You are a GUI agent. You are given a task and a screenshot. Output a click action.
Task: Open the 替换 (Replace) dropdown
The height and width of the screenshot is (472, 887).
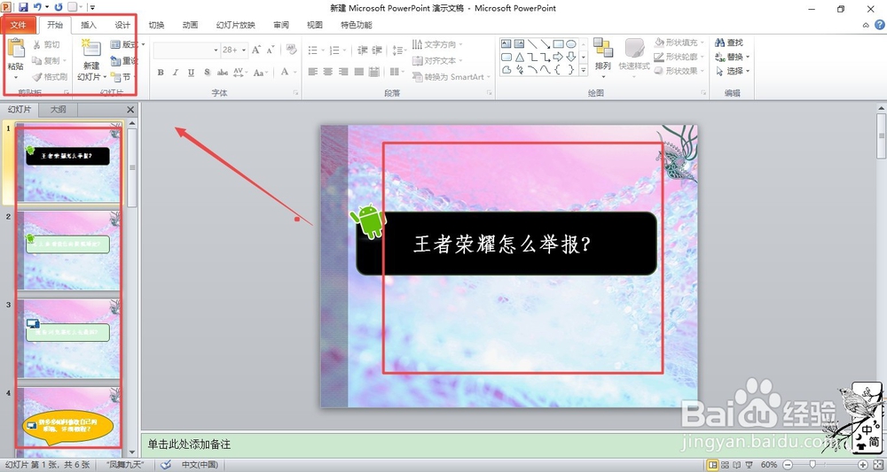pyautogui.click(x=732, y=57)
